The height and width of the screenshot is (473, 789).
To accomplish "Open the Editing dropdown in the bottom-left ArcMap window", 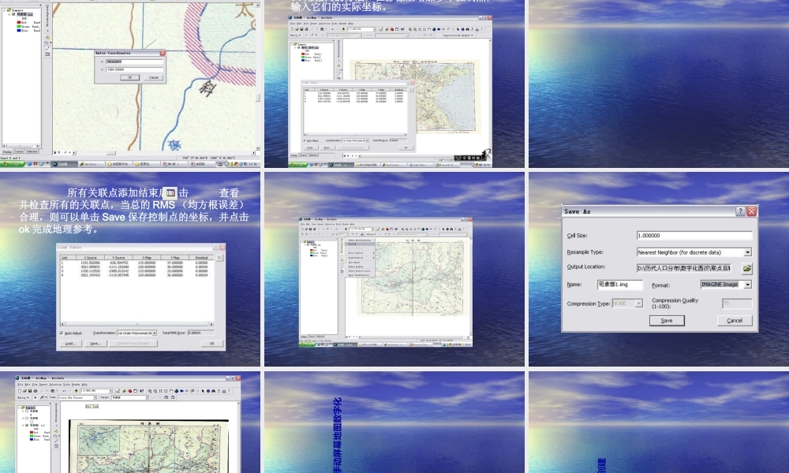I will 23,397.
